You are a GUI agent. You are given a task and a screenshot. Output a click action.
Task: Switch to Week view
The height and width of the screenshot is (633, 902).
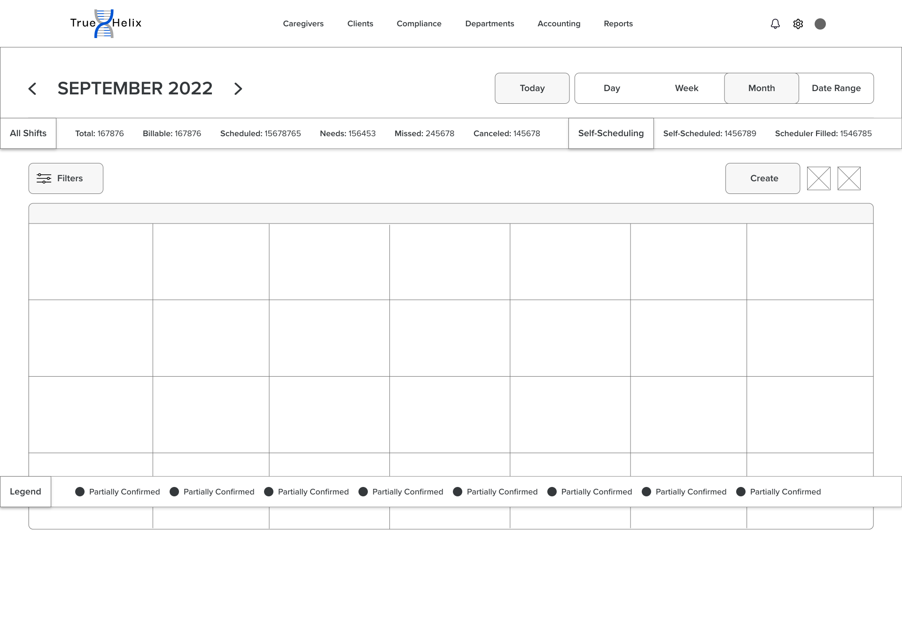click(x=686, y=88)
